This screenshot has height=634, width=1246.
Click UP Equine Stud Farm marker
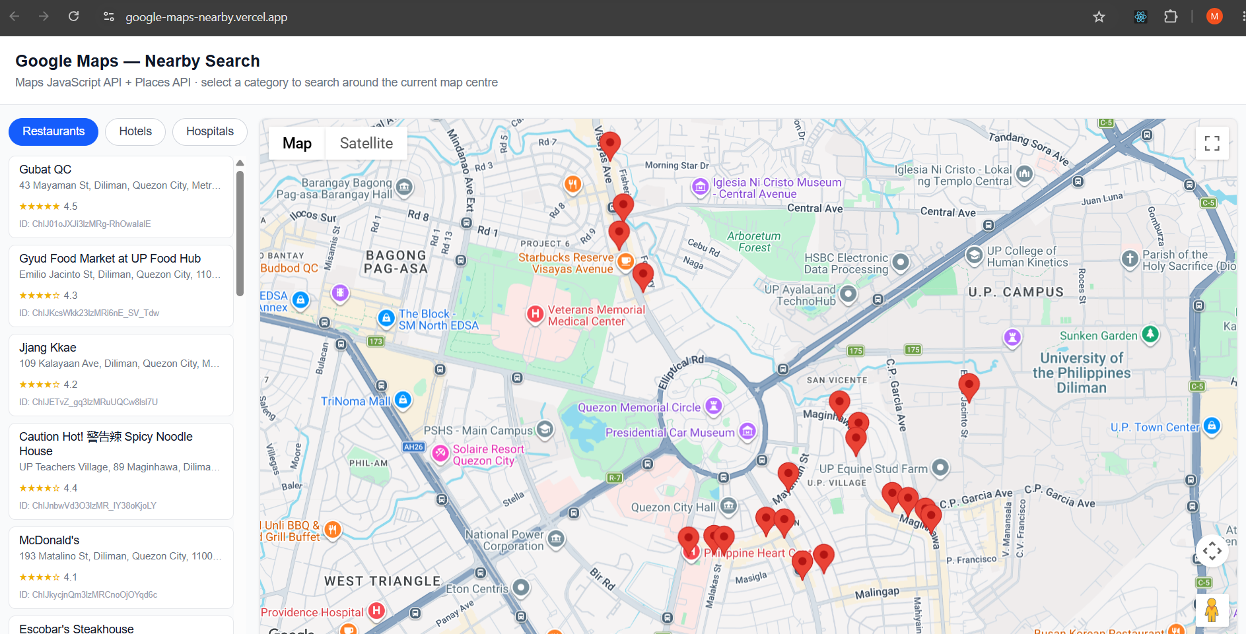click(x=940, y=468)
